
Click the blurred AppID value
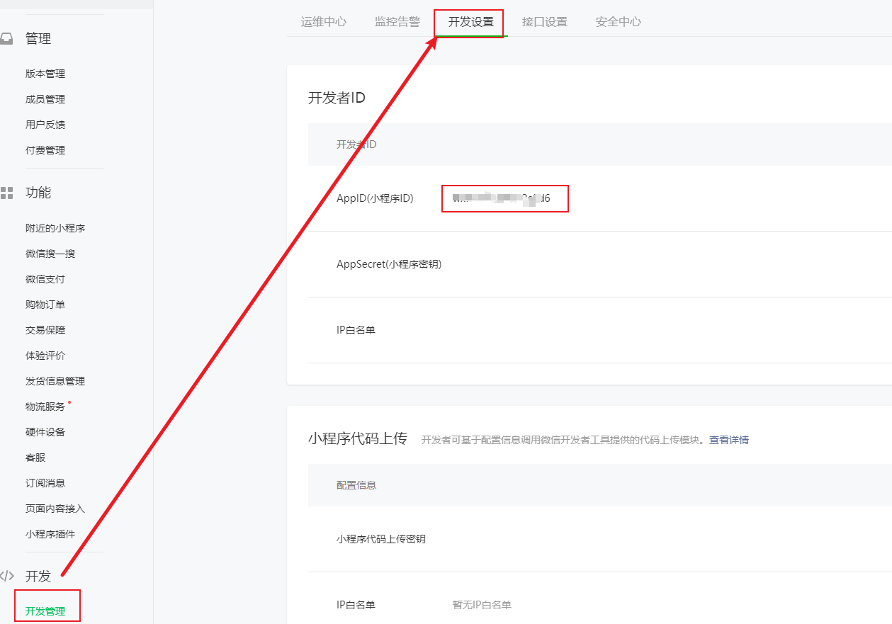click(x=502, y=199)
